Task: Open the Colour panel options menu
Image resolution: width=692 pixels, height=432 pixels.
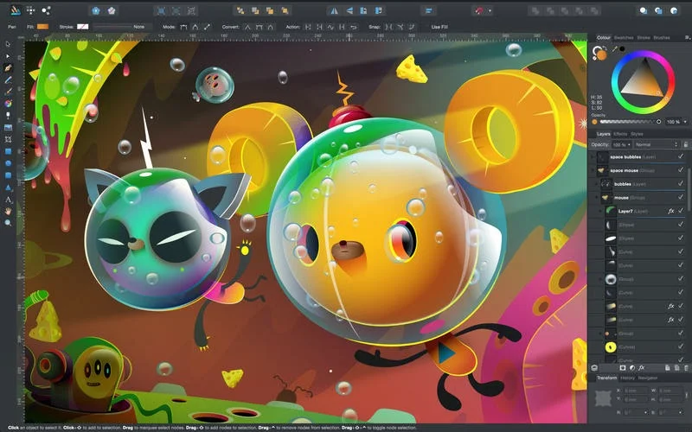Action: (x=687, y=37)
